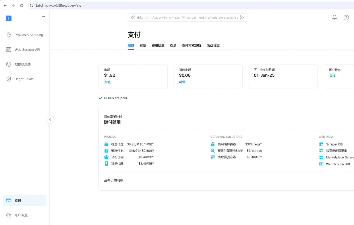Click the Marketplace Dataset icon
The image size is (354, 225).
tap(321, 157)
